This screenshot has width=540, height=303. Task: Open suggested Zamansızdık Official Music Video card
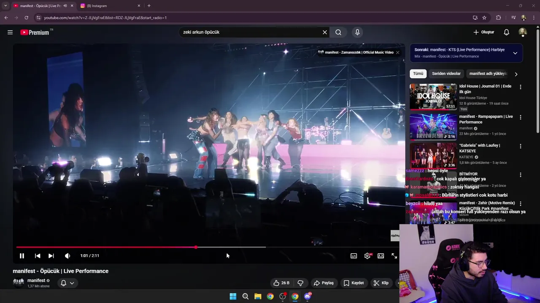tap(356, 53)
